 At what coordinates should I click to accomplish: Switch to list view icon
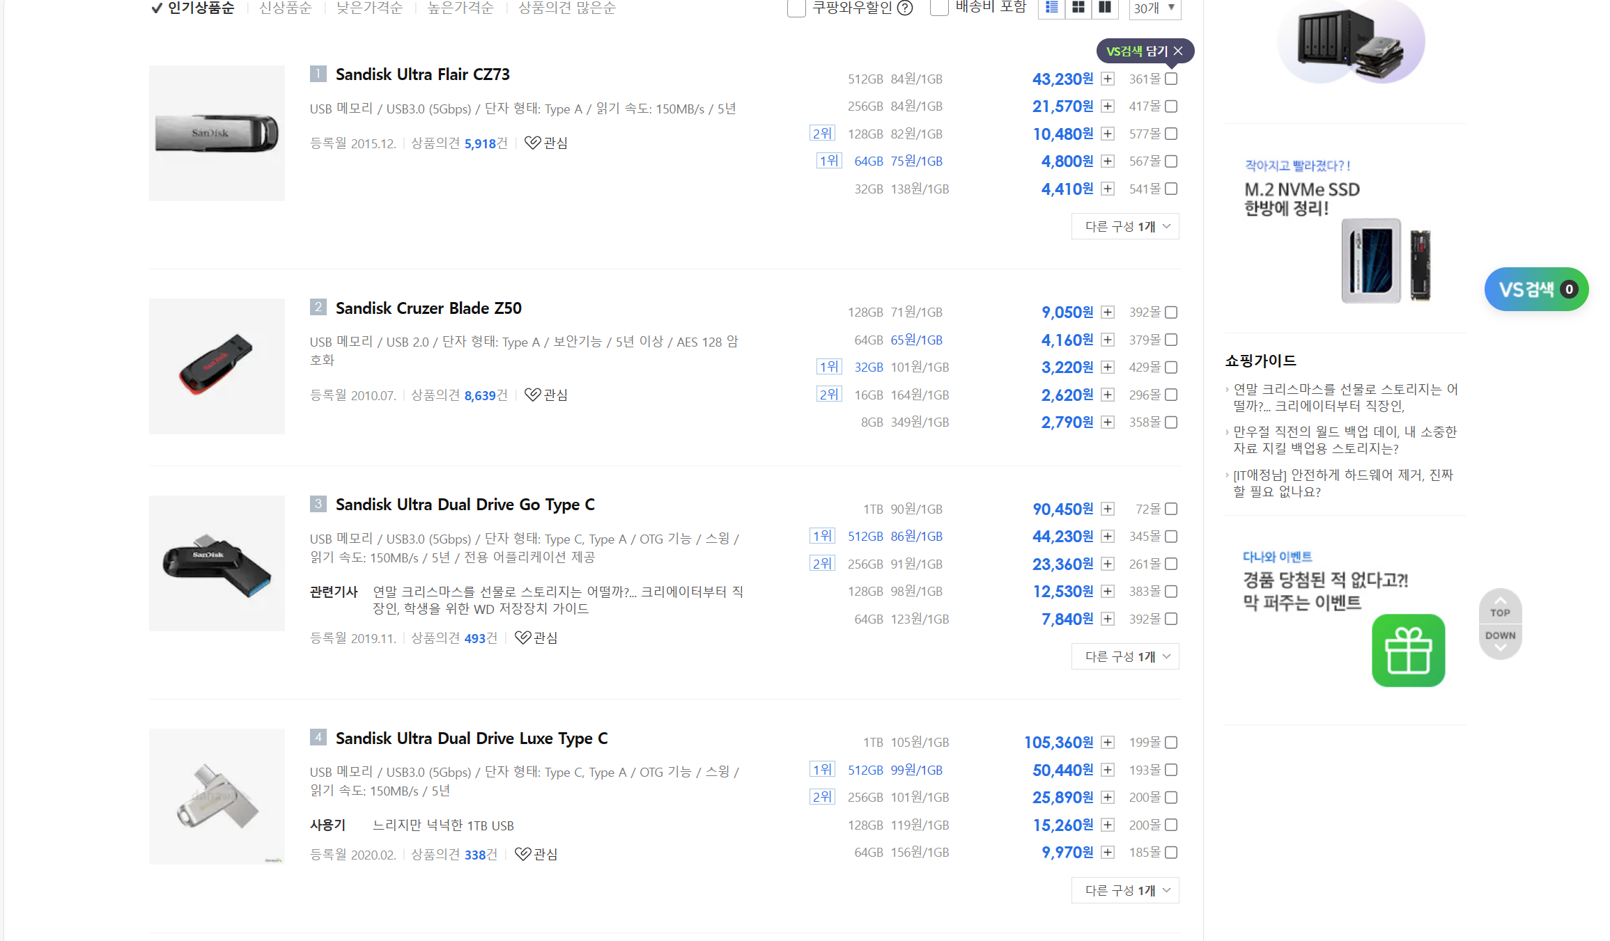pos(1052,8)
